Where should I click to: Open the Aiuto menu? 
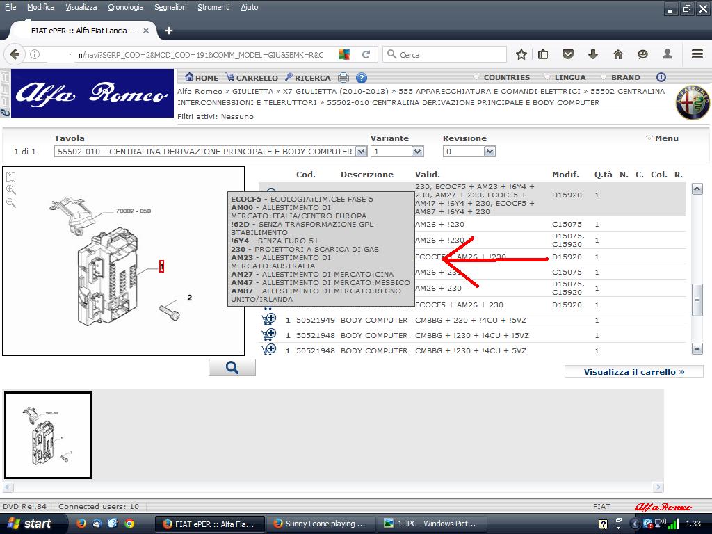coord(250,7)
